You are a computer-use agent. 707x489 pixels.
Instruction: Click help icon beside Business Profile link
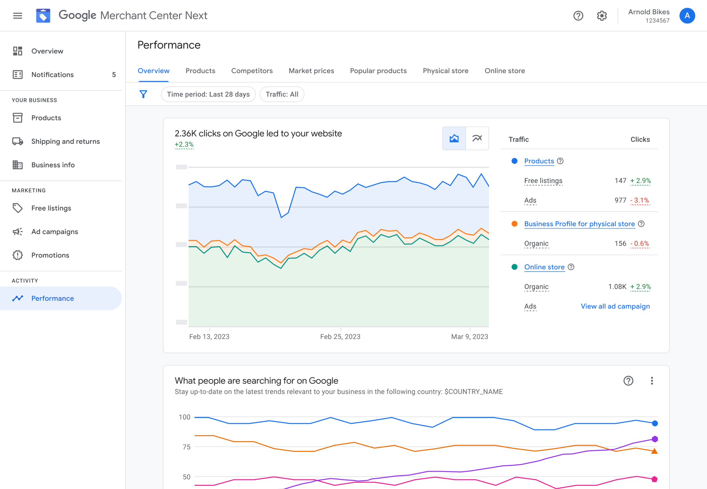(x=641, y=224)
